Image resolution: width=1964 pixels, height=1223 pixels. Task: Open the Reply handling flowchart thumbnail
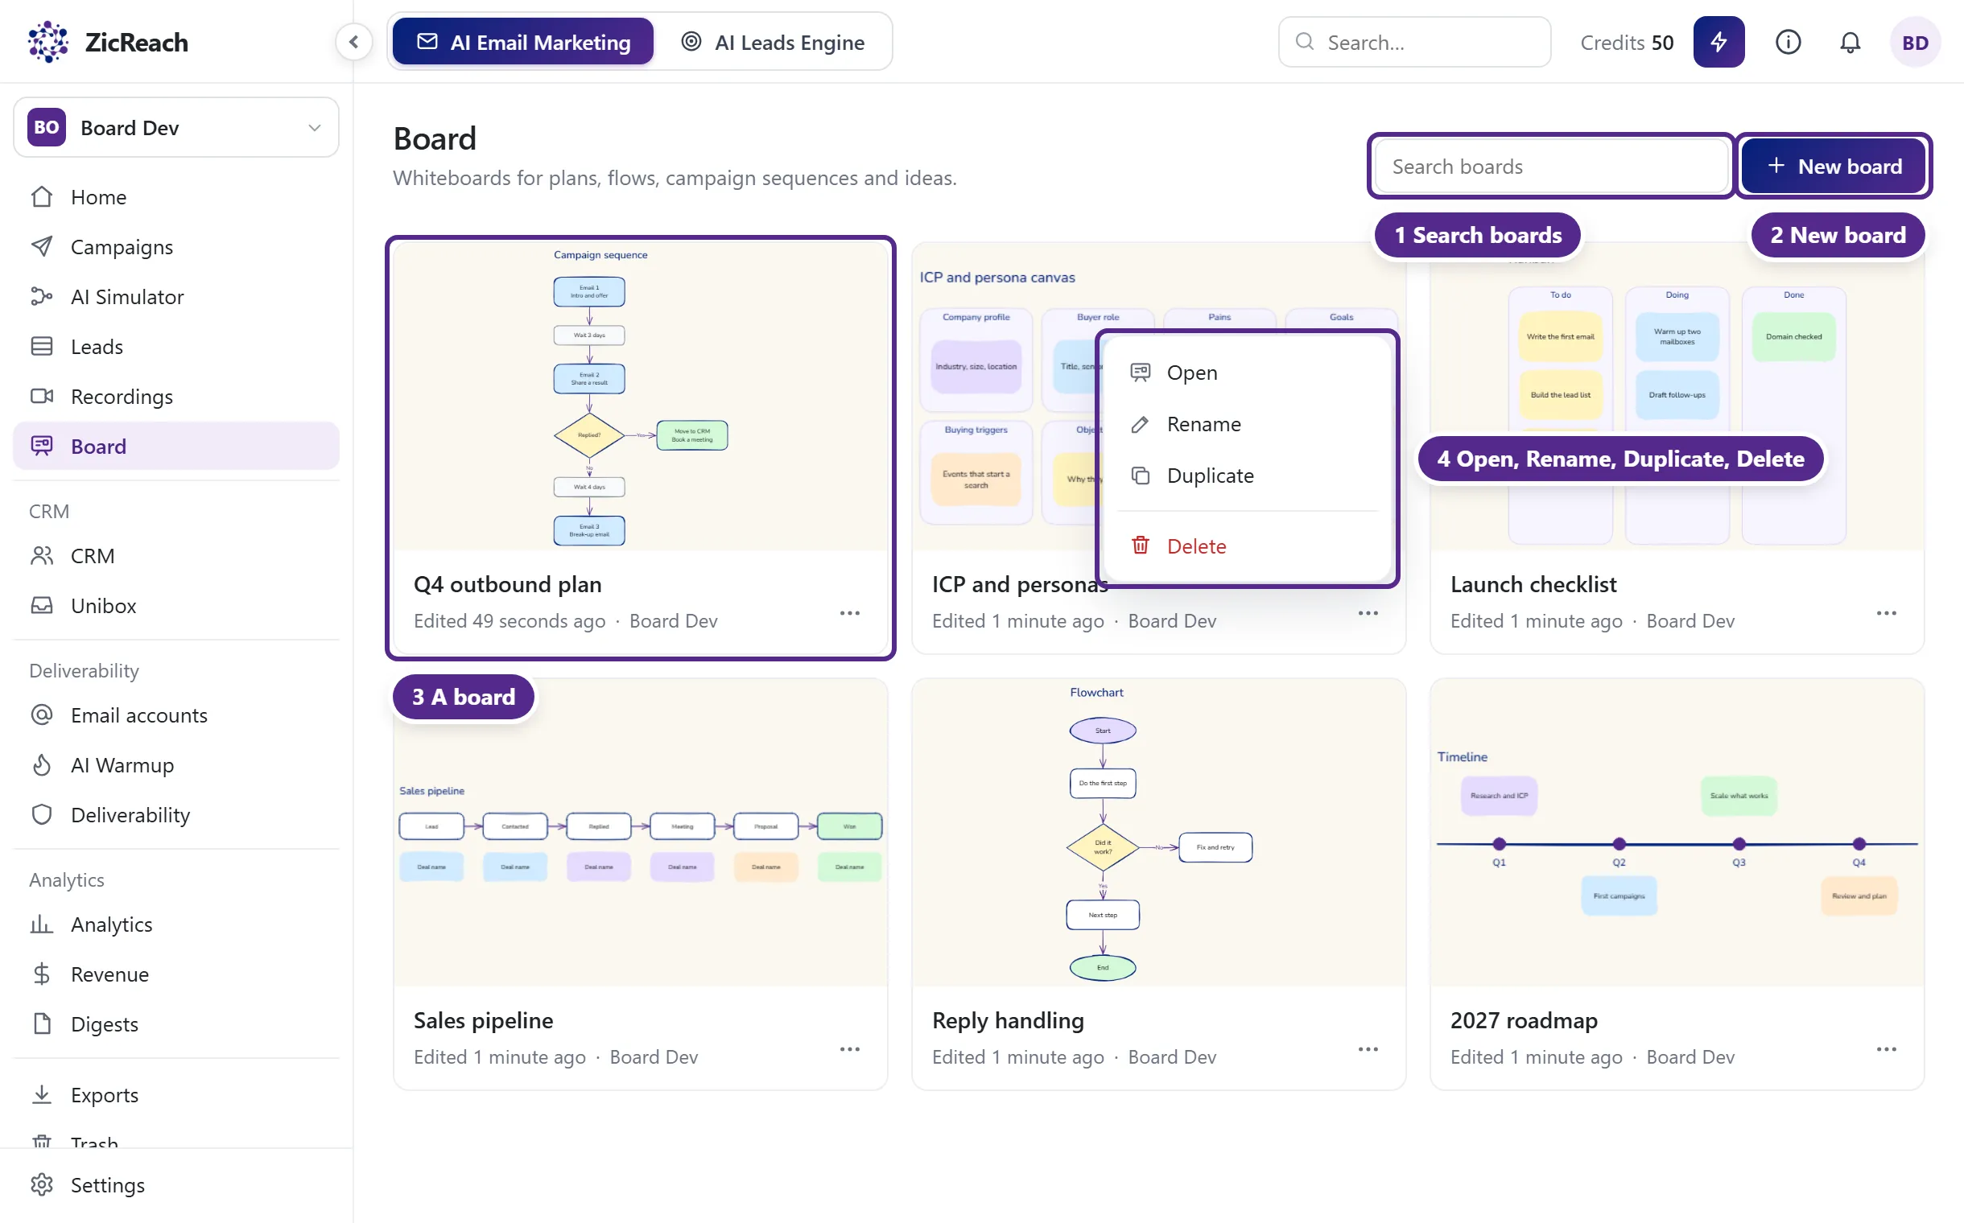pos(1158,832)
